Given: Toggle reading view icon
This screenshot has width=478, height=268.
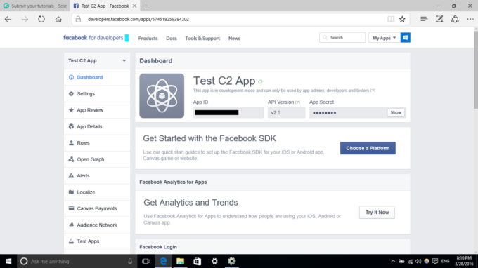Looking at the screenshot, I should tap(391, 19).
